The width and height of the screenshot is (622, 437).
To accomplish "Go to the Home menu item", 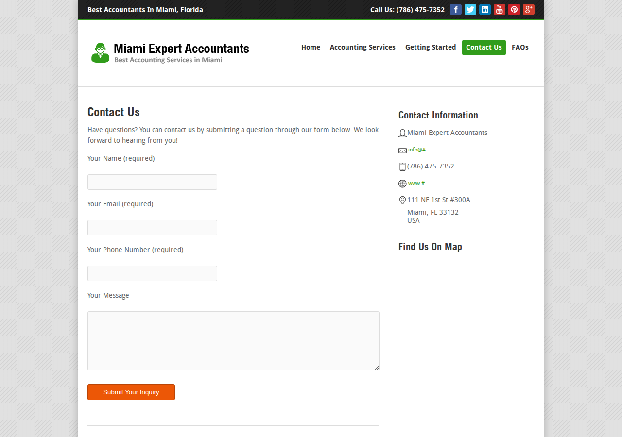I will (x=311, y=47).
